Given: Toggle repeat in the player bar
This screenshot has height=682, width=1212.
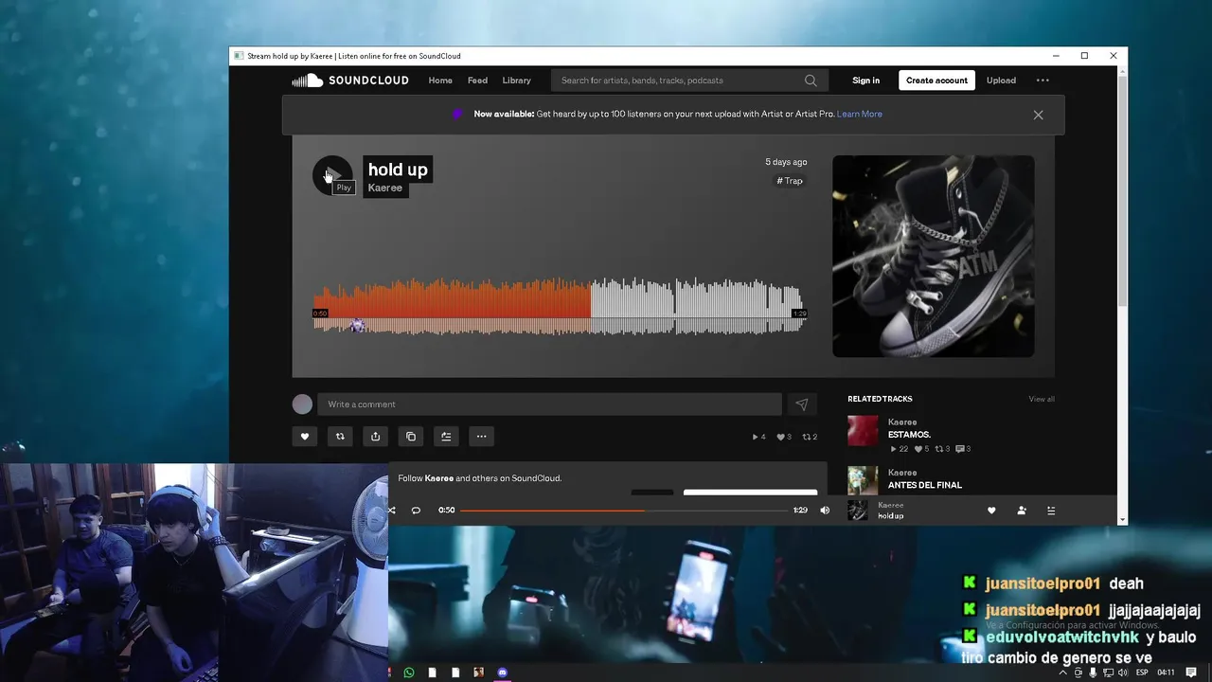Looking at the screenshot, I should 416,511.
